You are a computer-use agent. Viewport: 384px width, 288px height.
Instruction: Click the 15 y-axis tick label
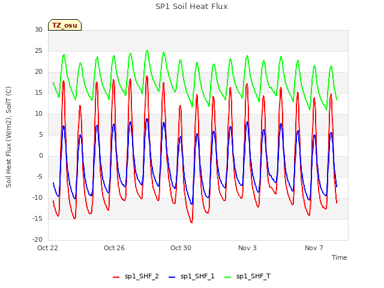38,92
